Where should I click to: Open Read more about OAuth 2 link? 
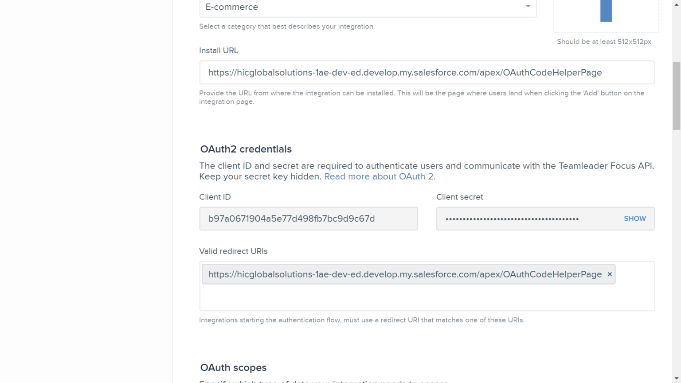tap(380, 176)
